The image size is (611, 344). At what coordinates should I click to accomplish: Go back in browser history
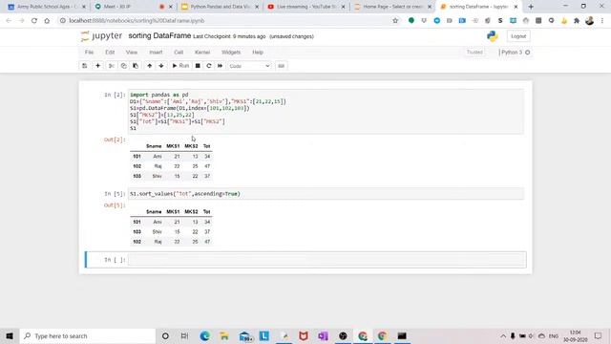[x=9, y=21]
